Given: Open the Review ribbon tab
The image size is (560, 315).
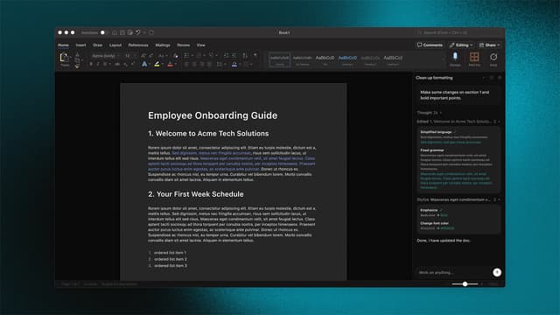Looking at the screenshot, I should click(183, 45).
